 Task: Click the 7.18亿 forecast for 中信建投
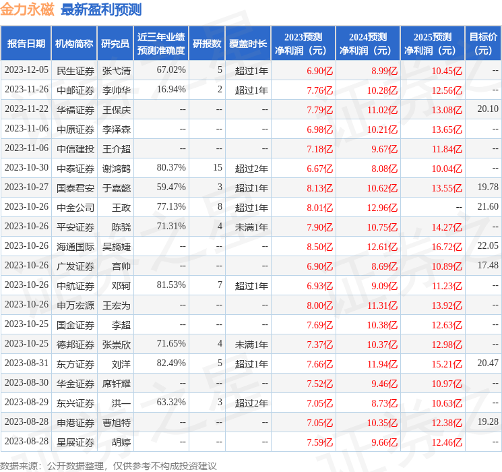320,149
